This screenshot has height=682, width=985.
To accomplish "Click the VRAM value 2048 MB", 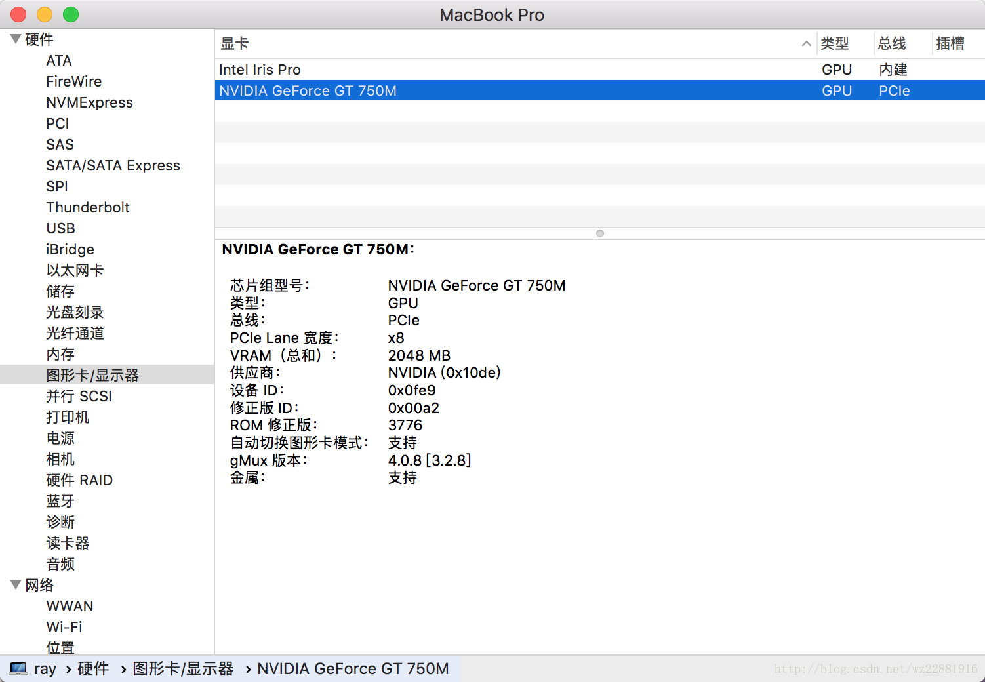I will tap(419, 355).
